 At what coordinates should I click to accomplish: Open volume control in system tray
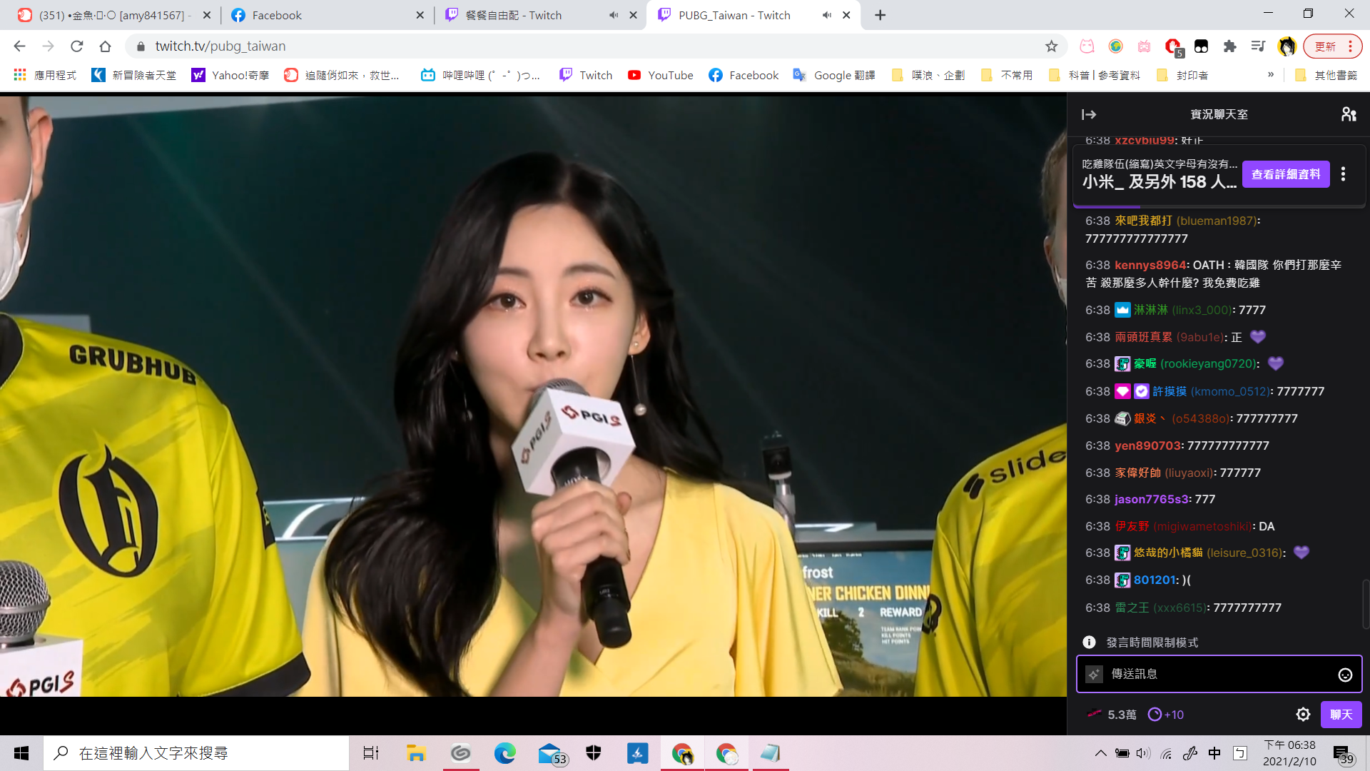click(x=1143, y=753)
